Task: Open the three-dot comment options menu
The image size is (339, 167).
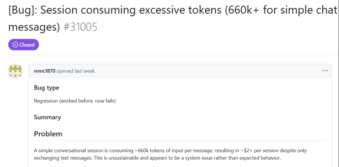Action: (325, 71)
